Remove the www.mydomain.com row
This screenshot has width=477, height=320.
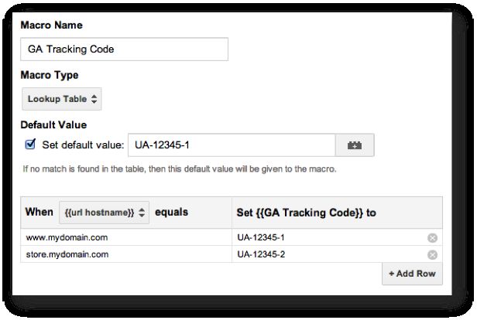432,238
